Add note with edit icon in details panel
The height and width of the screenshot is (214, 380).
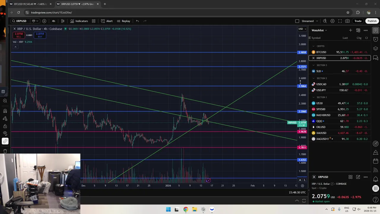pyautogui.click(x=358, y=177)
